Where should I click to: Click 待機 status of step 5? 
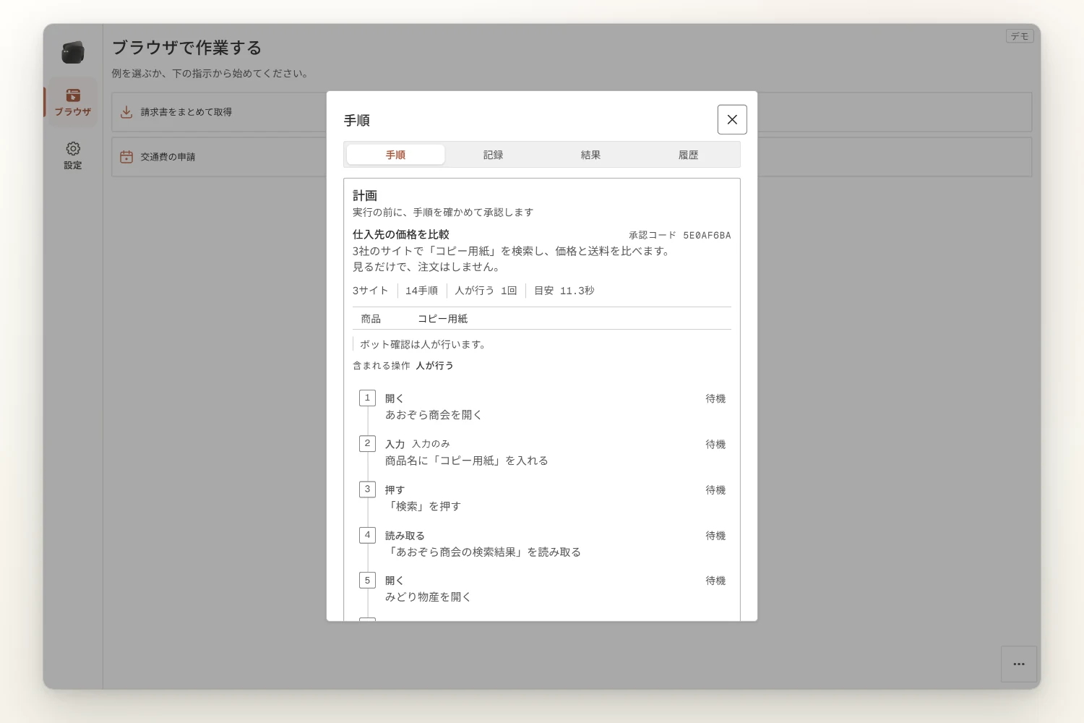[715, 581]
